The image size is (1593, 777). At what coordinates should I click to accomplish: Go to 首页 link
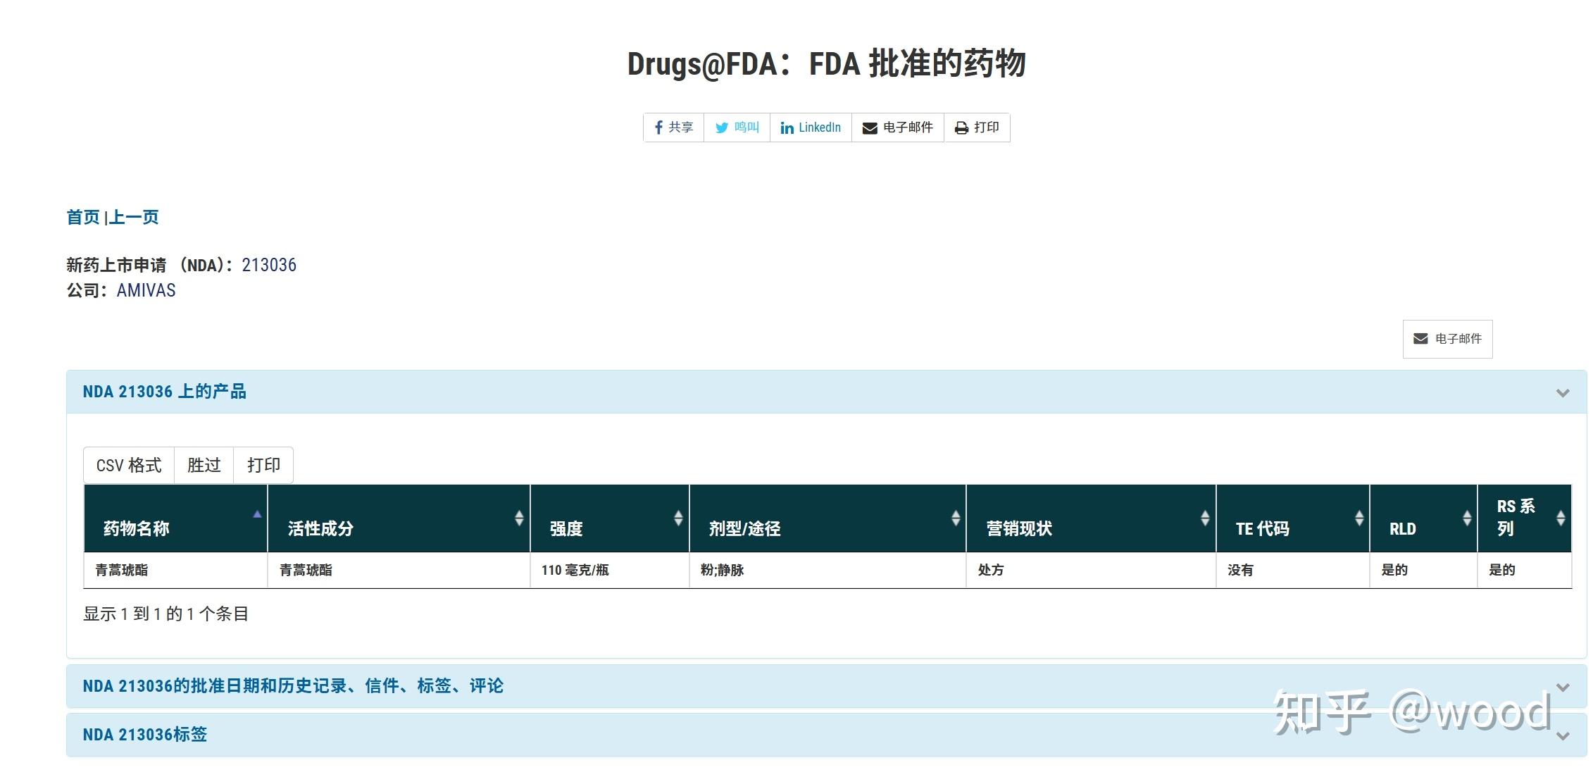[x=83, y=217]
